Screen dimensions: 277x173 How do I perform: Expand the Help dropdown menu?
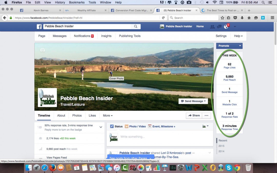[x=238, y=36]
